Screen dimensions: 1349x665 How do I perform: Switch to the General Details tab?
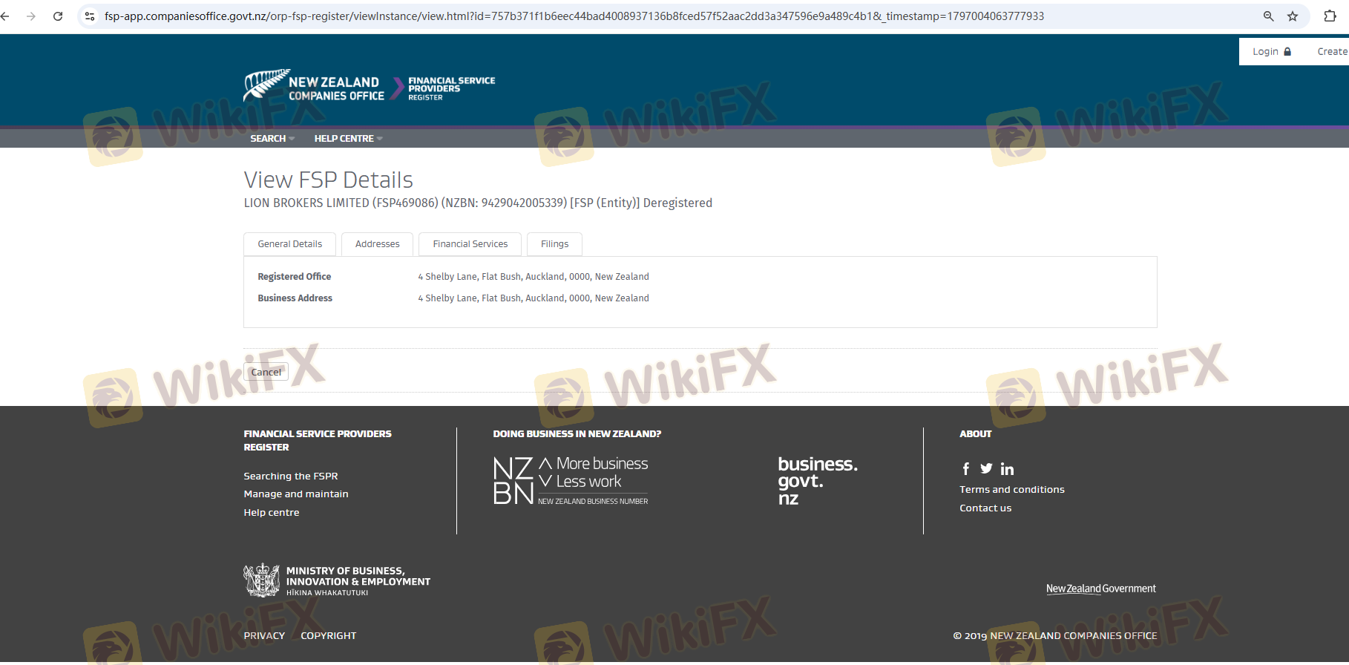tap(289, 244)
